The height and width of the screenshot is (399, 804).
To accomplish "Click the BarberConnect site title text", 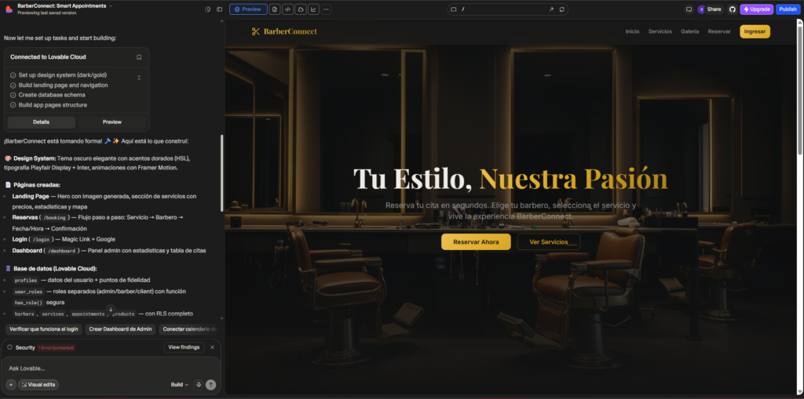I will pyautogui.click(x=291, y=32).
